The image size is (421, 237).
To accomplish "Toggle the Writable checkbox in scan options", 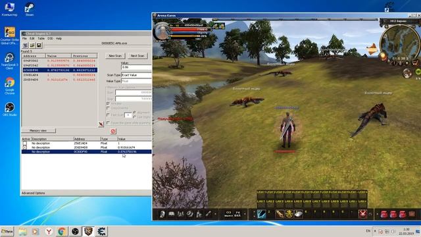I will [x=108, y=103].
